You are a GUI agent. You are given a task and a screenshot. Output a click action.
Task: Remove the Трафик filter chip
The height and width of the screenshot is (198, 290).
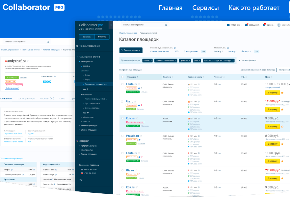coord(189,61)
